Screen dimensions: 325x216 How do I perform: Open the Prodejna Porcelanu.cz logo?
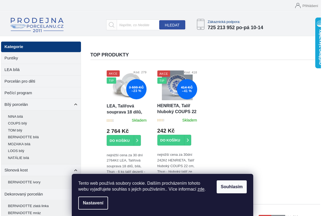[x=37, y=25]
